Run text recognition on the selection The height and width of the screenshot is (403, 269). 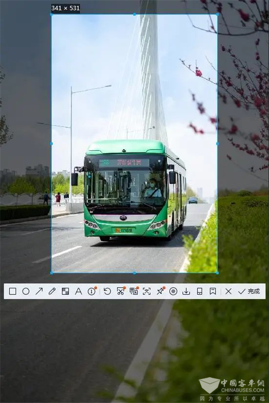147,291
